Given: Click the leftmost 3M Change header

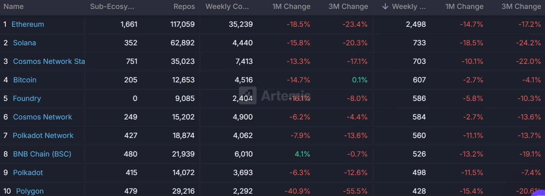Looking at the screenshot, I should click(348, 7).
